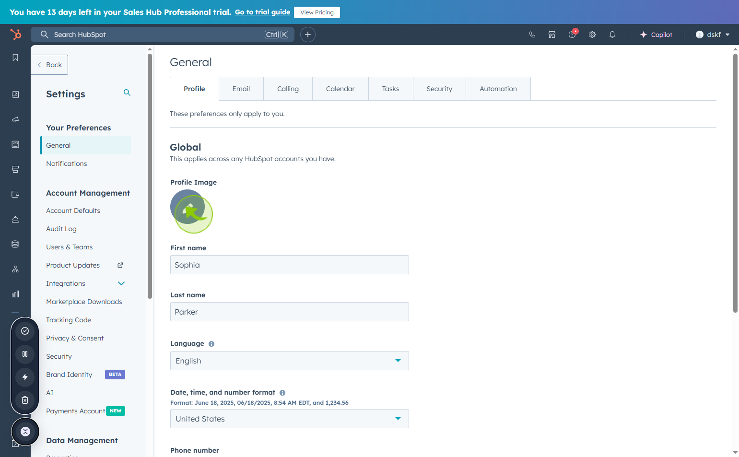This screenshot has width=739, height=457.
Task: Open the Reporting bar chart icon
Action: click(x=15, y=294)
